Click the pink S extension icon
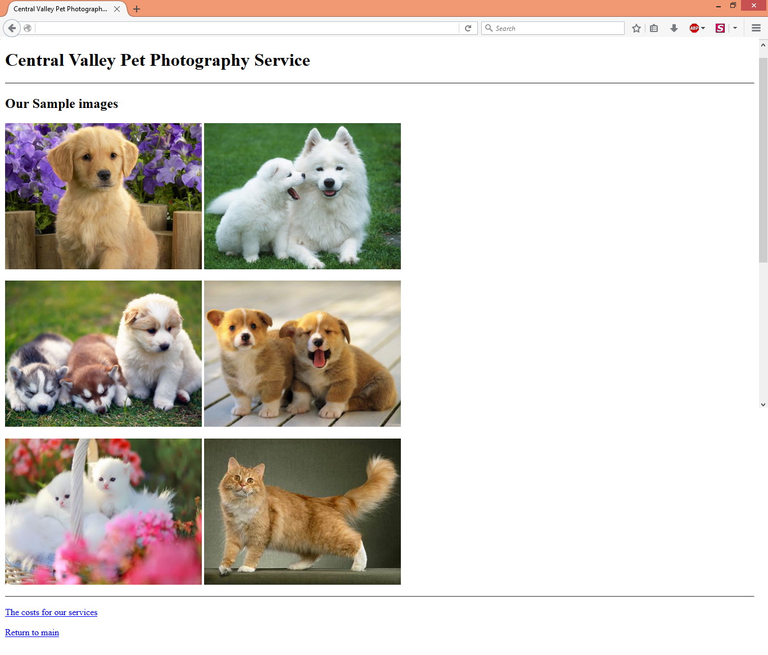Image resolution: width=768 pixels, height=655 pixels. [720, 28]
